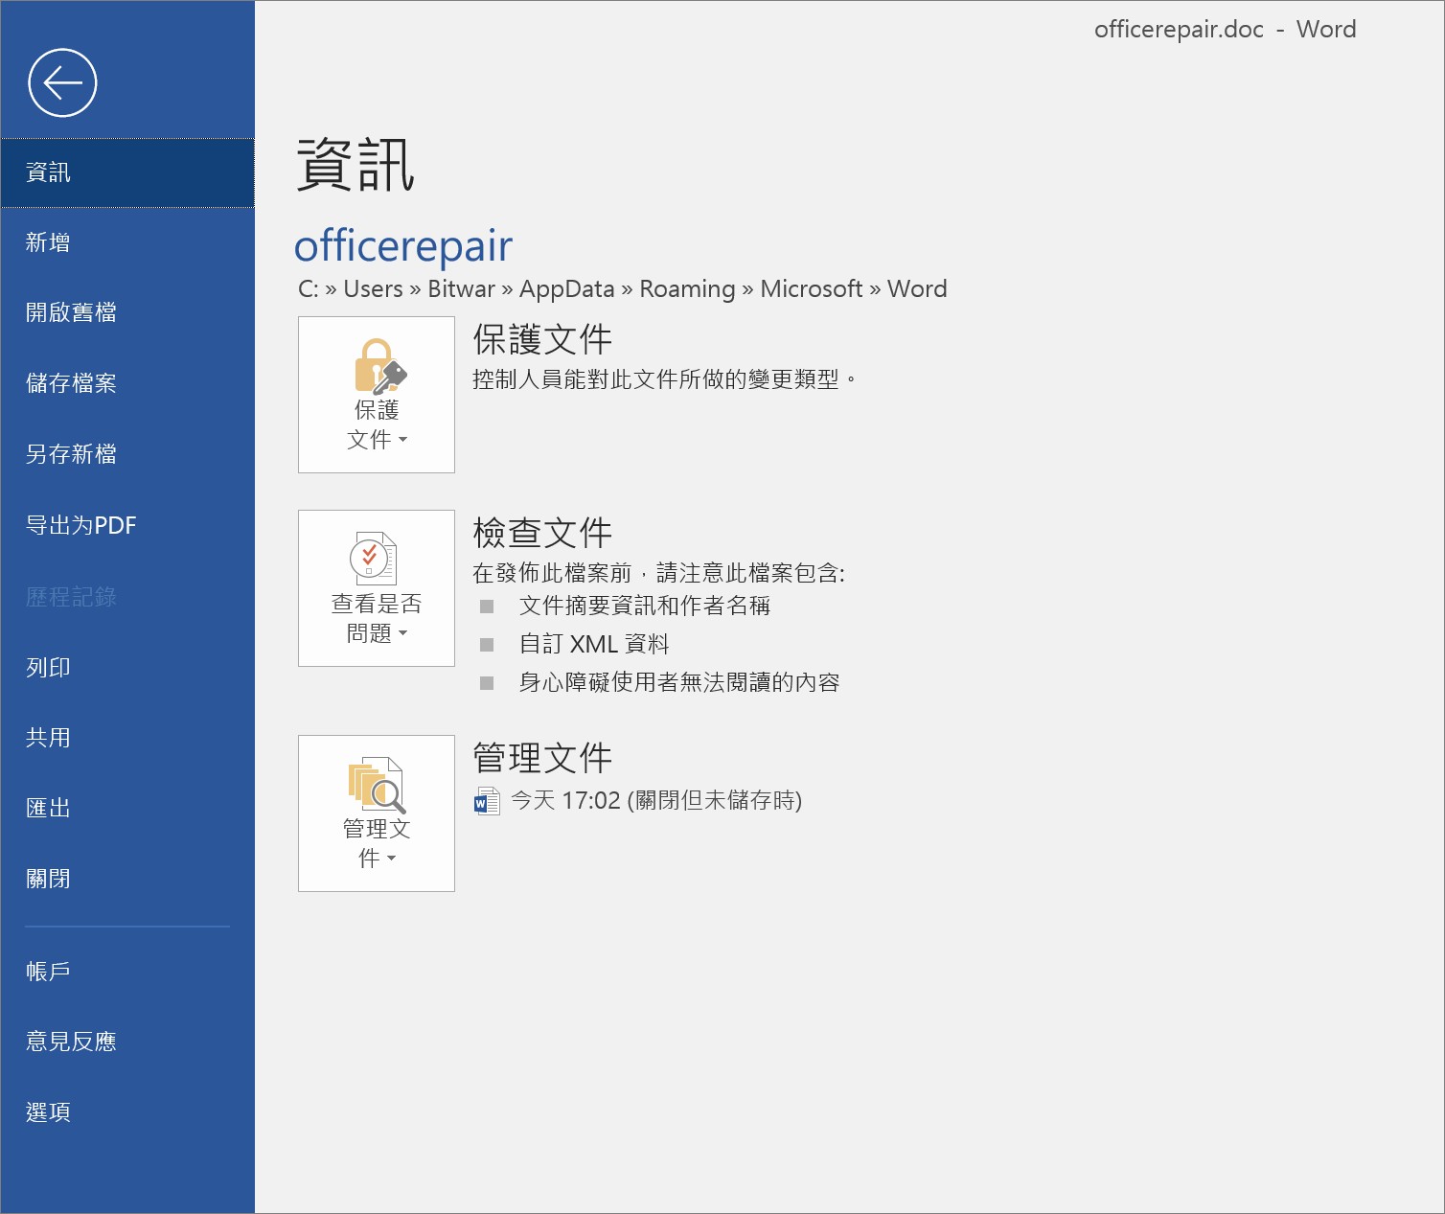Open the unsaved 今天 17:02 version link
The width and height of the screenshot is (1445, 1214).
(656, 800)
